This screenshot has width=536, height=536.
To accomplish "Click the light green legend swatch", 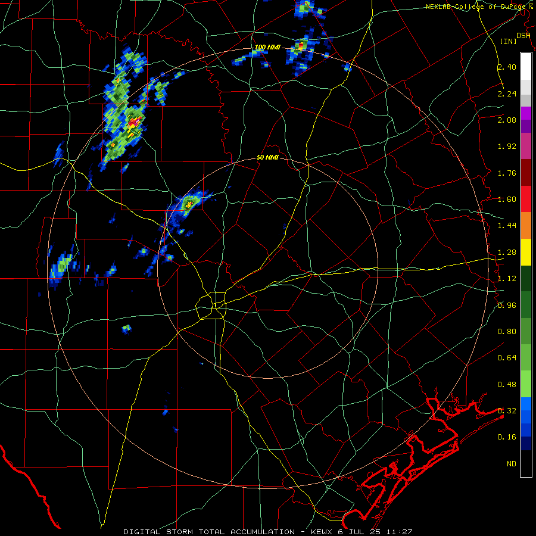I will pyautogui.click(x=526, y=384).
